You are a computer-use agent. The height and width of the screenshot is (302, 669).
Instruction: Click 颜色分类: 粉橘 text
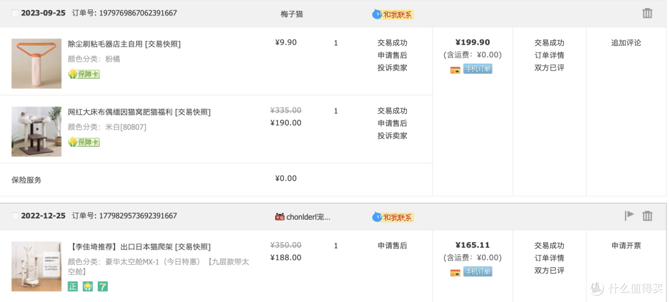tap(94, 59)
